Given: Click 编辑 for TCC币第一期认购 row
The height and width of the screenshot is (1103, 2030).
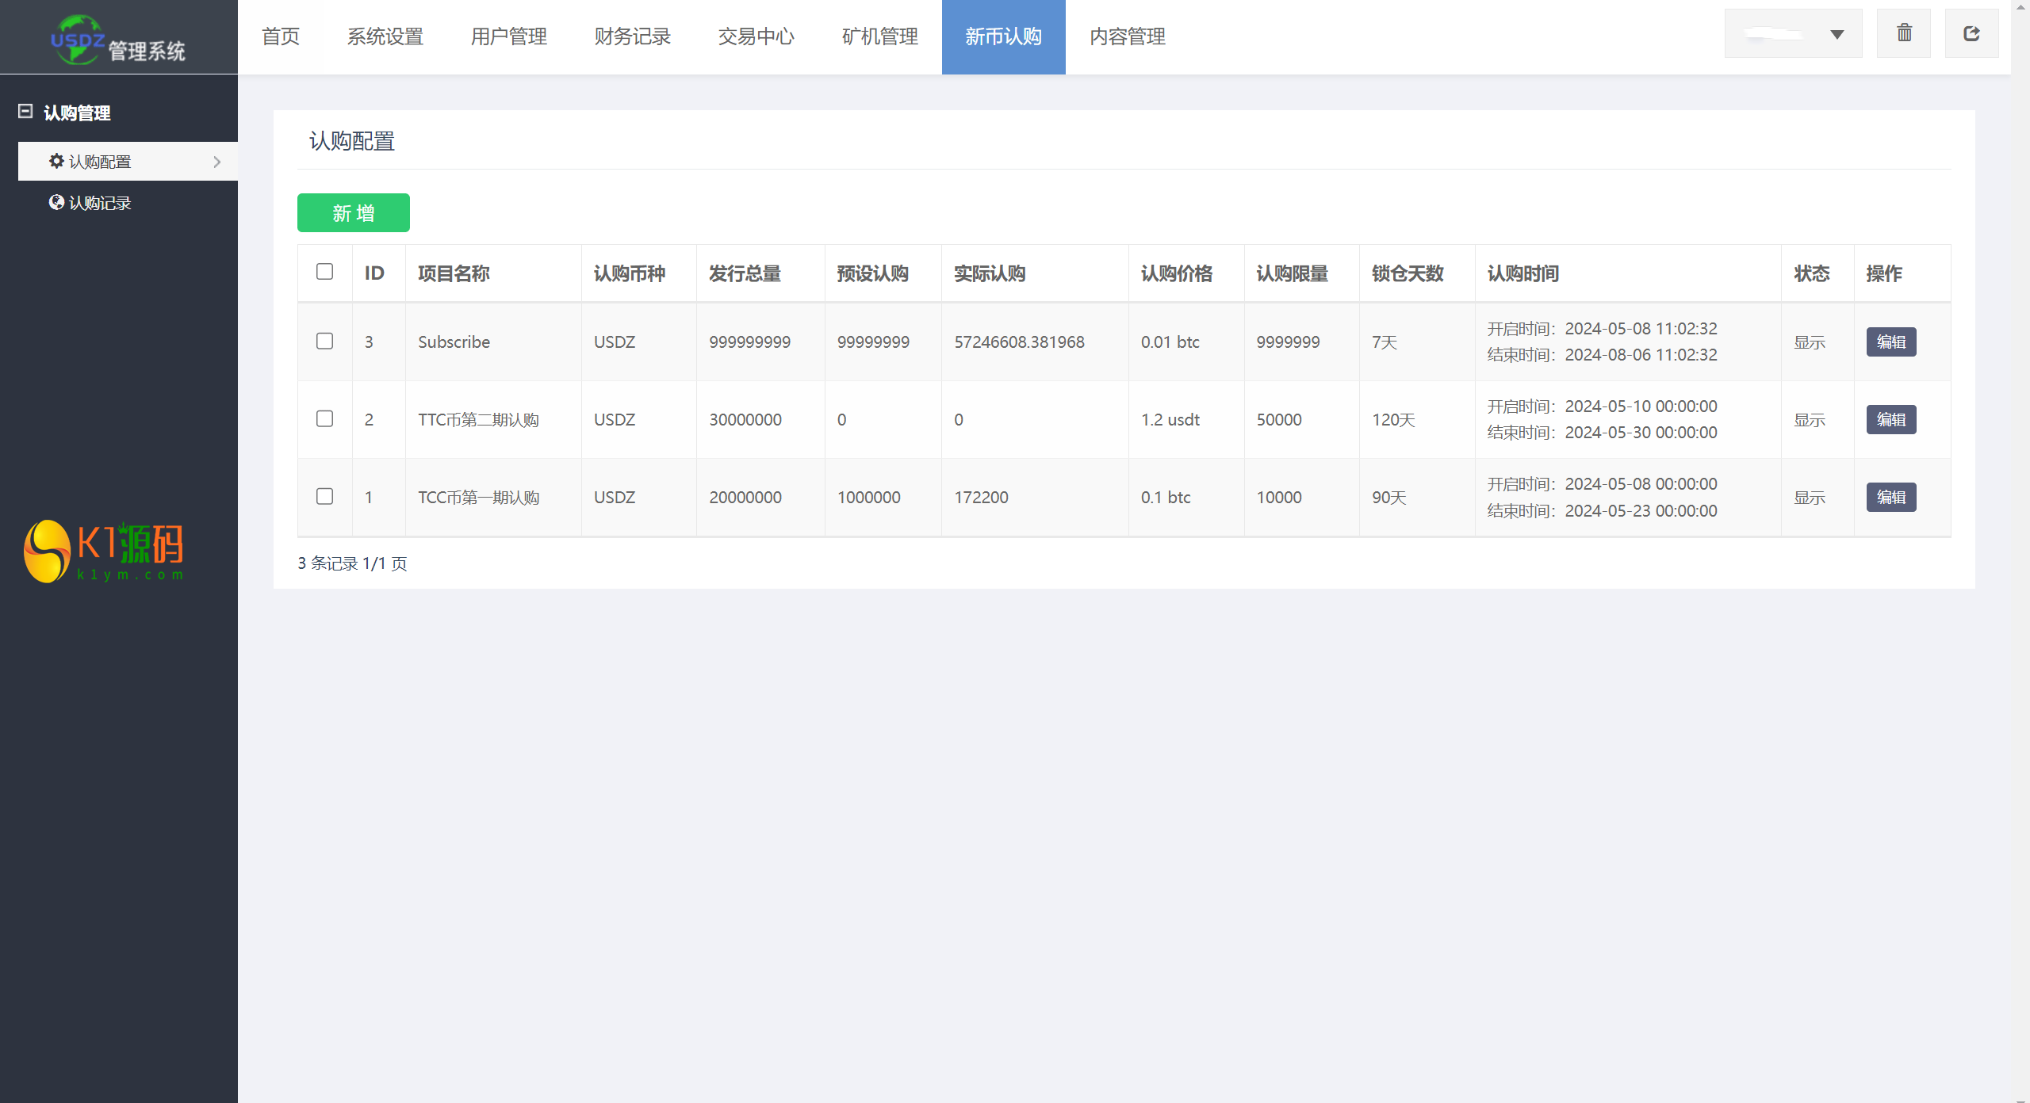Looking at the screenshot, I should [x=1890, y=497].
